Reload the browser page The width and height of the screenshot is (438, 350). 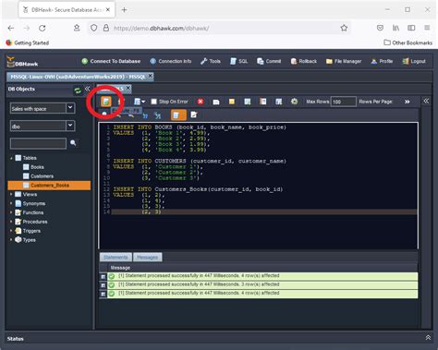coord(43,29)
